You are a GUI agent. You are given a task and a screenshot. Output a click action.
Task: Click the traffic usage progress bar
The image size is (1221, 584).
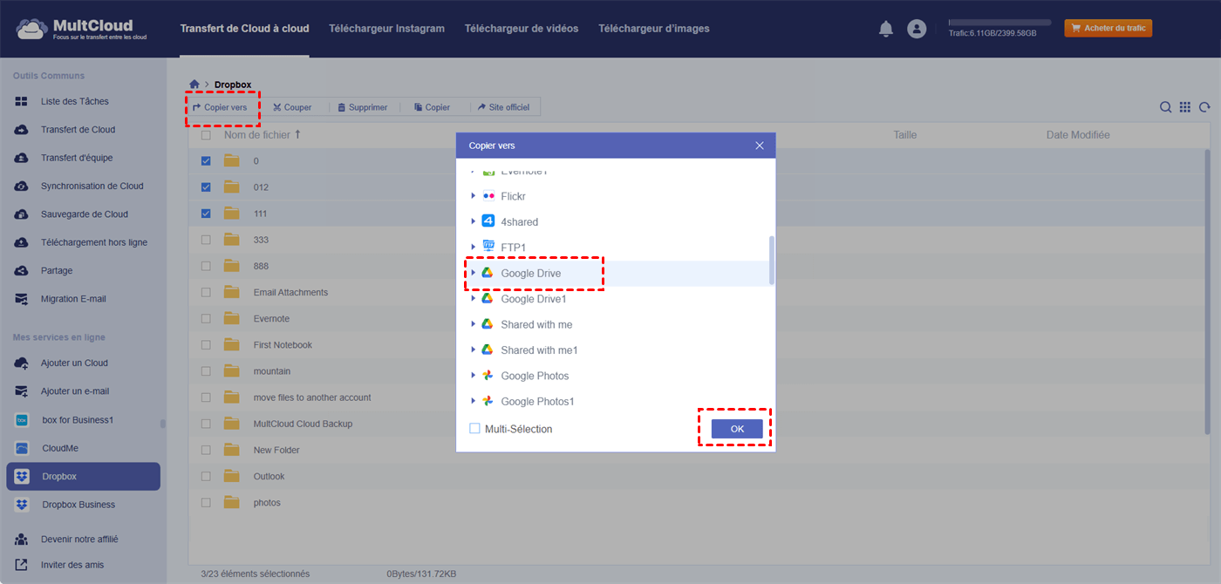tap(999, 23)
